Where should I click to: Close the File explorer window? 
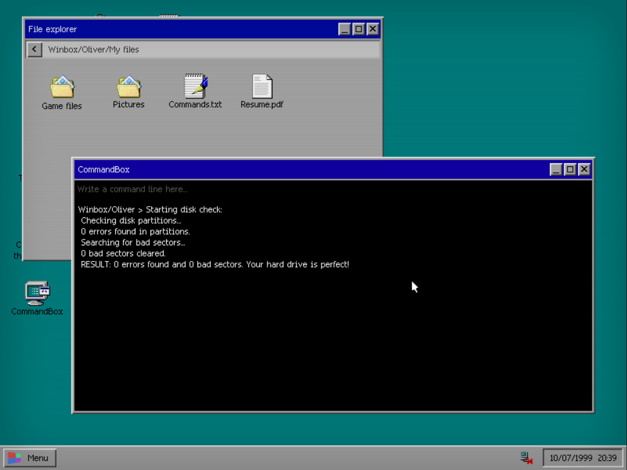click(x=373, y=29)
